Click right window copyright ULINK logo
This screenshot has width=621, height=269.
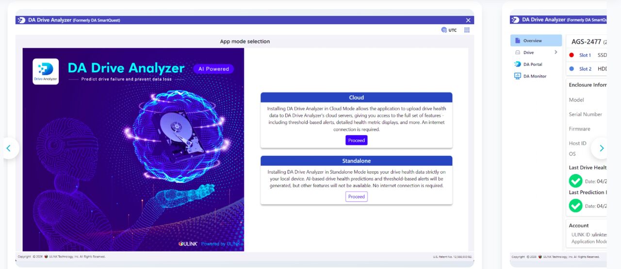point(540,256)
